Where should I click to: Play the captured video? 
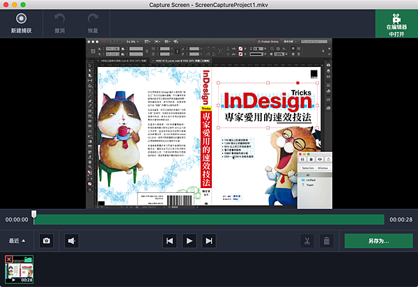click(x=188, y=241)
